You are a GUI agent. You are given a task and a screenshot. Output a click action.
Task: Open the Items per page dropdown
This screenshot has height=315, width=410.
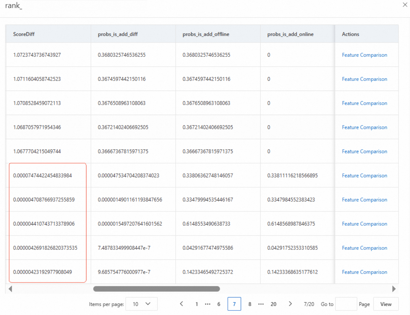pyautogui.click(x=141, y=304)
